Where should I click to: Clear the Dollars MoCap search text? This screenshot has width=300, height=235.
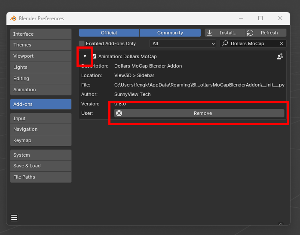click(x=282, y=43)
